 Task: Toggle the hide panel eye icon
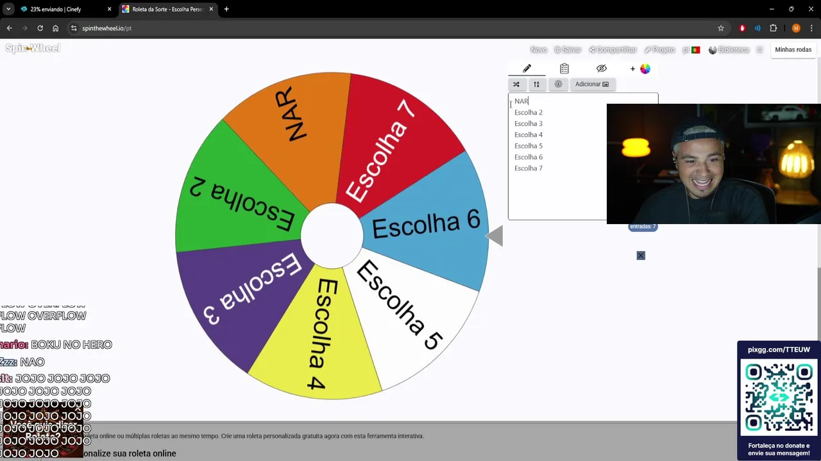pos(601,69)
